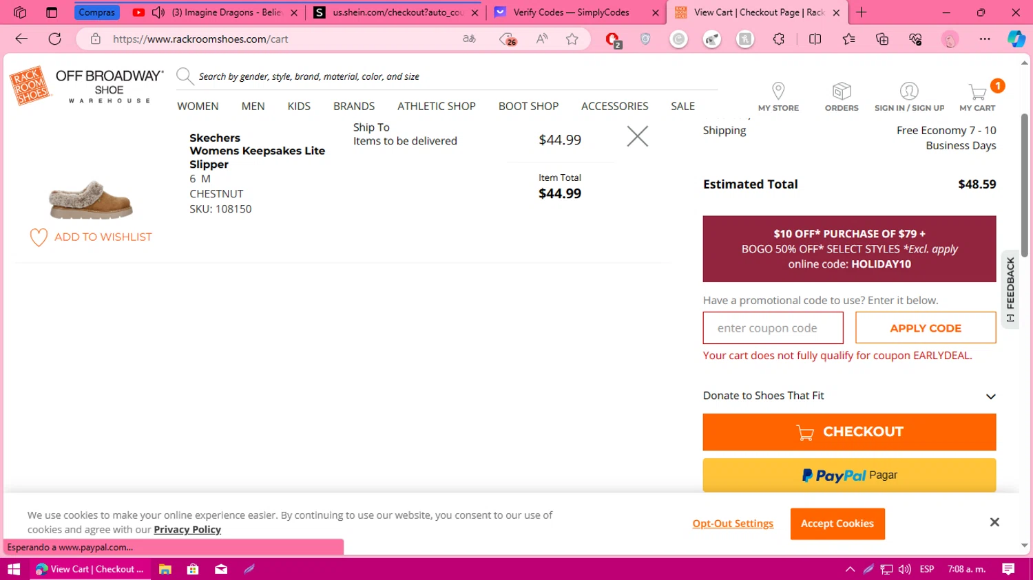The image size is (1033, 580).
Task: Open the BOOT SHOP menu
Action: pos(528,106)
